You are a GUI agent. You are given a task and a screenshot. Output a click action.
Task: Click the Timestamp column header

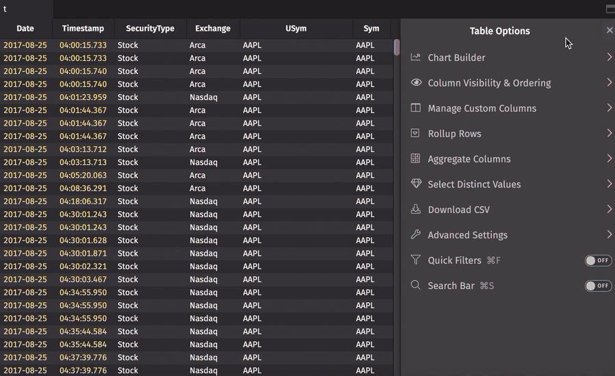[83, 29]
